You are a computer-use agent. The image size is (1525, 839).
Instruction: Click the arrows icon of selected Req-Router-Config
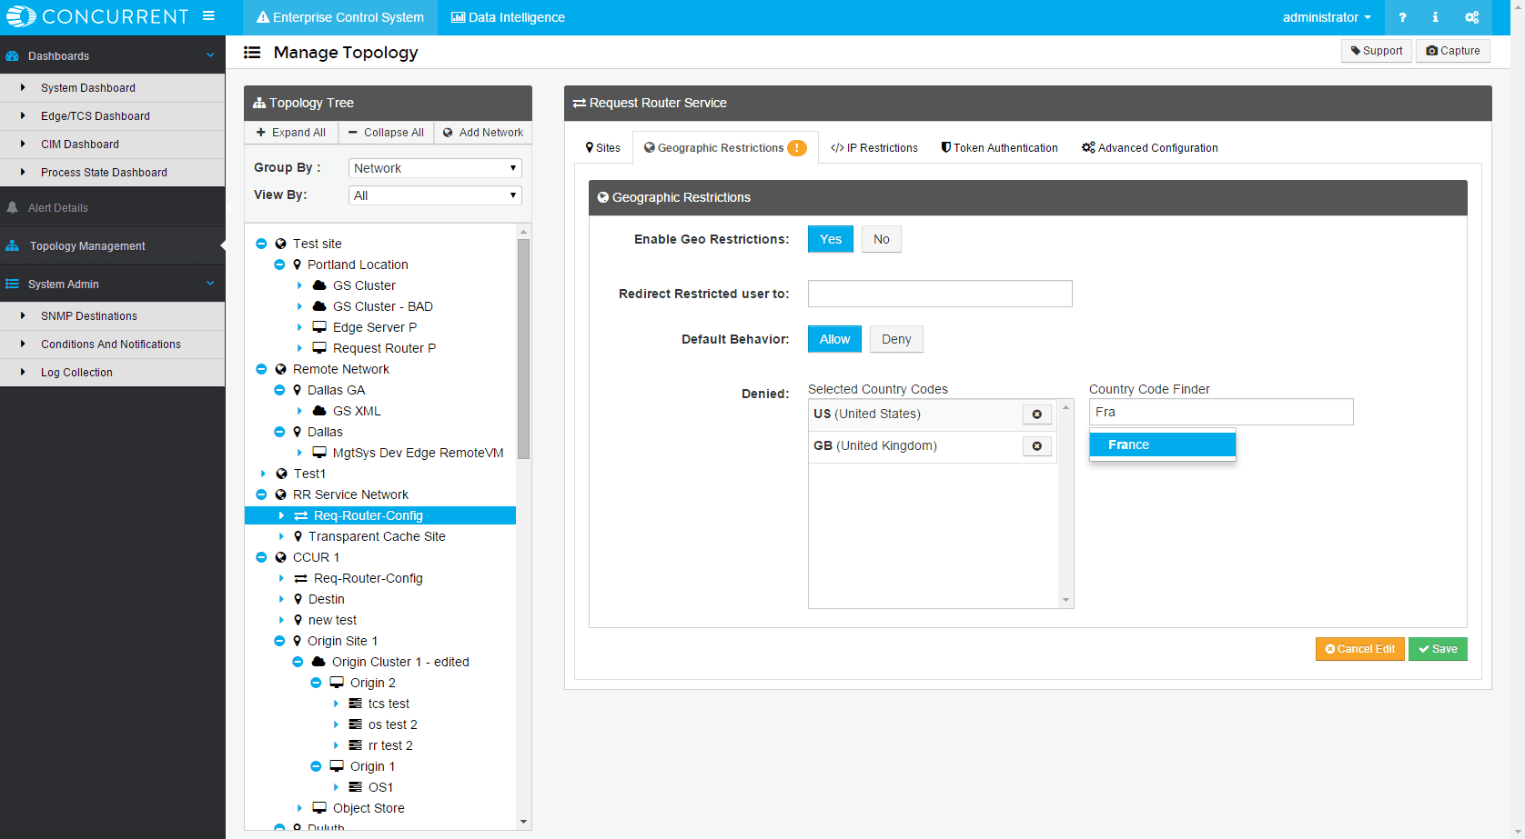[300, 515]
